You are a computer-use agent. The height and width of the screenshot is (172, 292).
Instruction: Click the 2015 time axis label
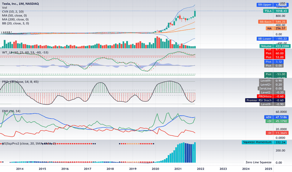pyautogui.click(x=42, y=169)
